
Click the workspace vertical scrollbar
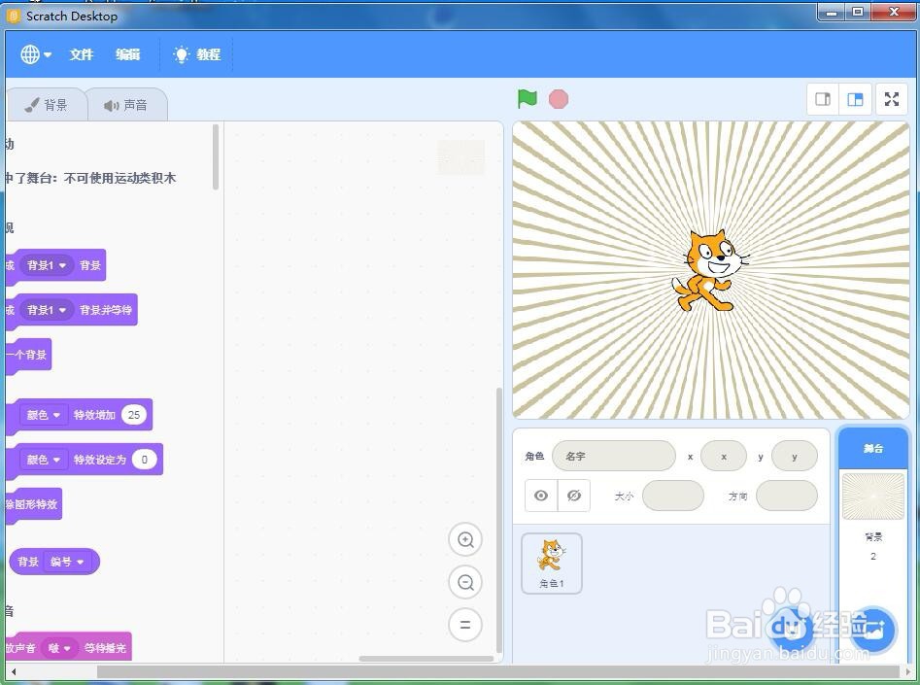coord(499,520)
